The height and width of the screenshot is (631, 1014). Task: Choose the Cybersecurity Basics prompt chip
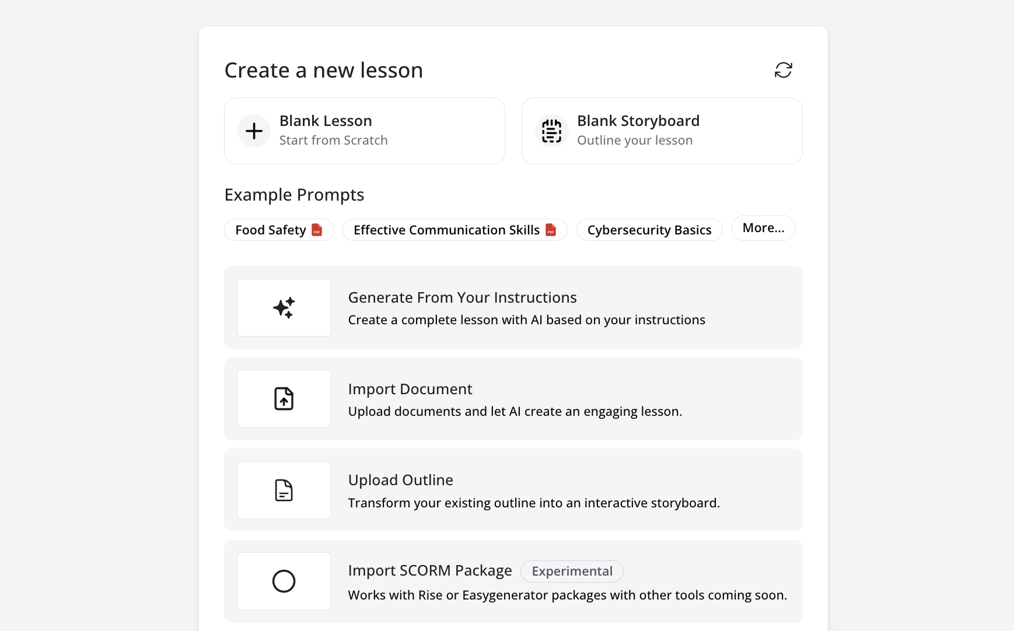tap(649, 230)
